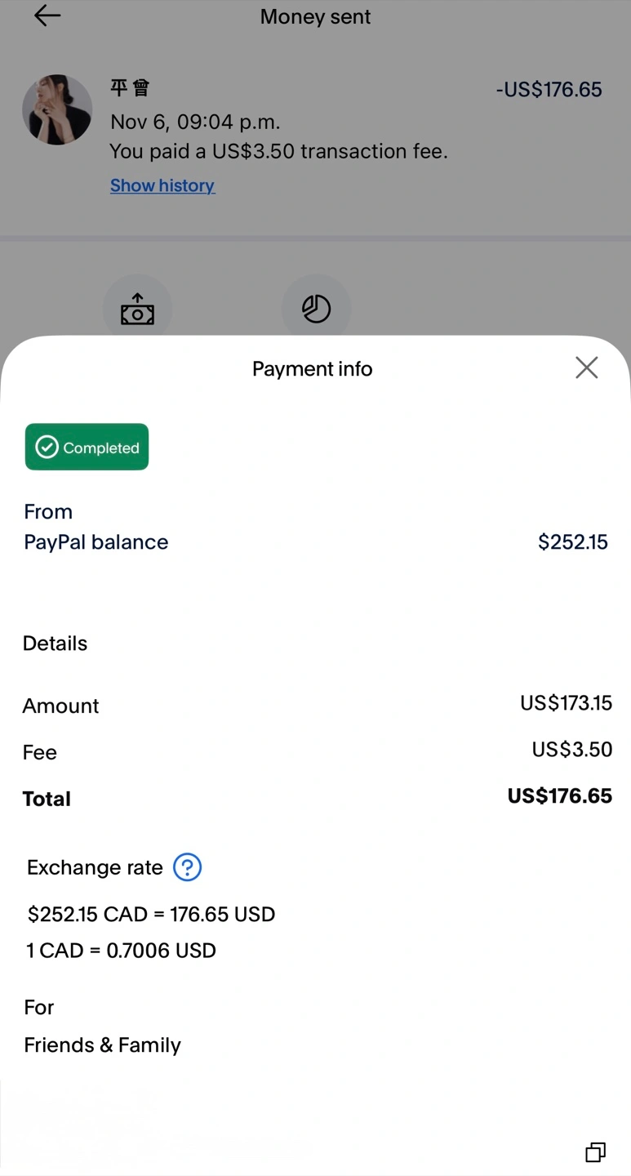Viewport: 631px width, 1176px height.
Task: Open the Show history link
Action: pyautogui.click(x=162, y=185)
